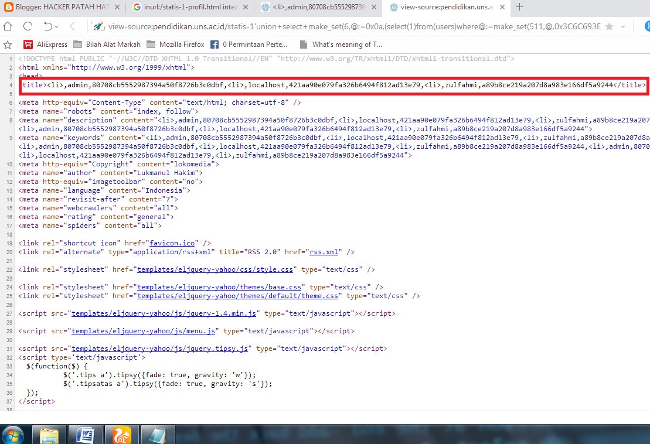
Task: Close the view-source:pendidikan.uns.ac tab
Action: [502, 7]
